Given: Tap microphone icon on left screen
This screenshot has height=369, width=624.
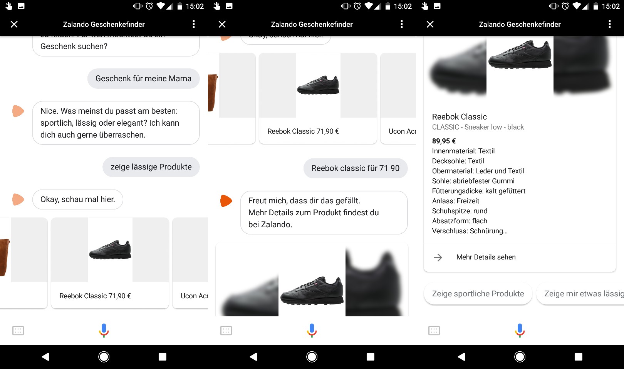Looking at the screenshot, I should click(x=104, y=331).
